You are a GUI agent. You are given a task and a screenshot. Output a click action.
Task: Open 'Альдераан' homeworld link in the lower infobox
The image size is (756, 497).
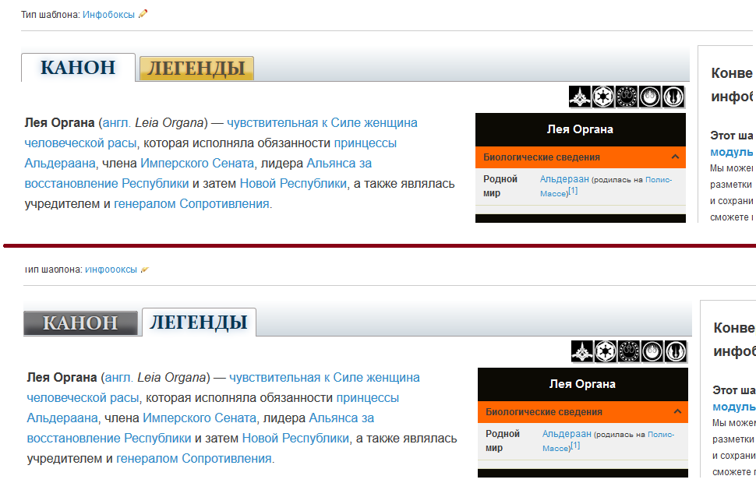pos(567,434)
